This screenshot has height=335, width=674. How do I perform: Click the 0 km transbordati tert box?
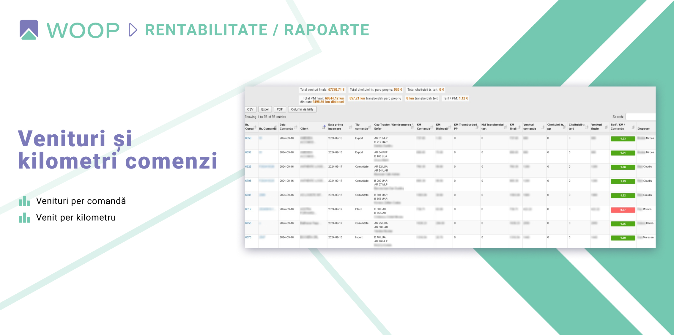coord(422,98)
